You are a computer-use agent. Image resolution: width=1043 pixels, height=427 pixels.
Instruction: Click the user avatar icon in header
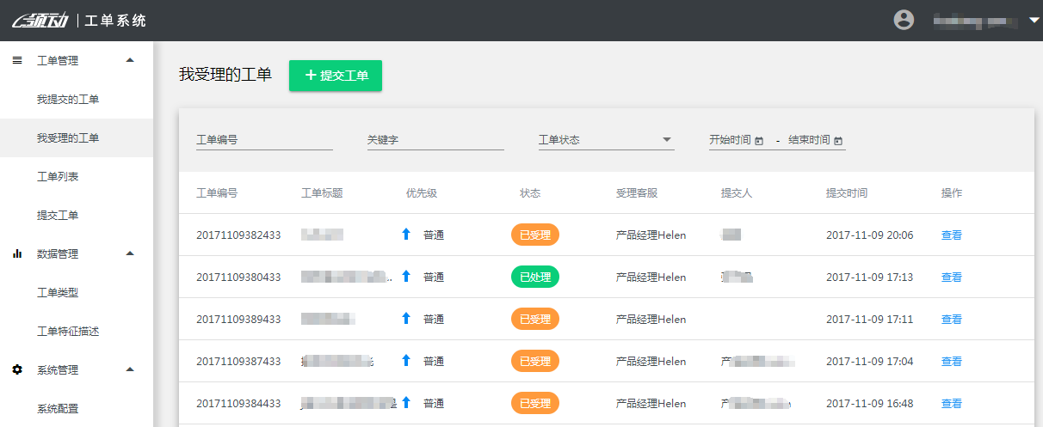tap(904, 20)
